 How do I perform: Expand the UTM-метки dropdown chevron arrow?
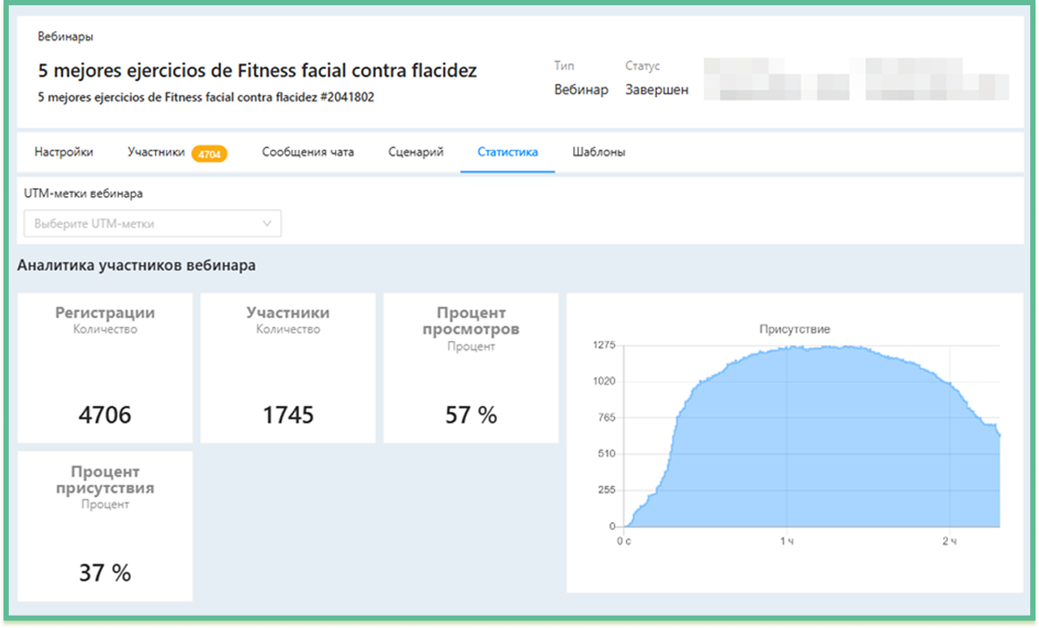(x=268, y=224)
